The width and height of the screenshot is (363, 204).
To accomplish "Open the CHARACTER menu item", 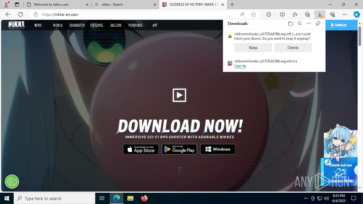I will click(77, 25).
